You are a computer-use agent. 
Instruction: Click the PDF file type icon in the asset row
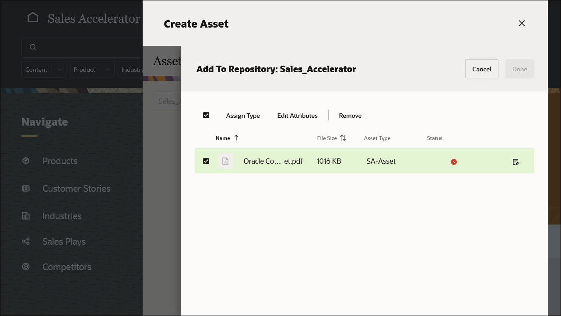(x=225, y=161)
